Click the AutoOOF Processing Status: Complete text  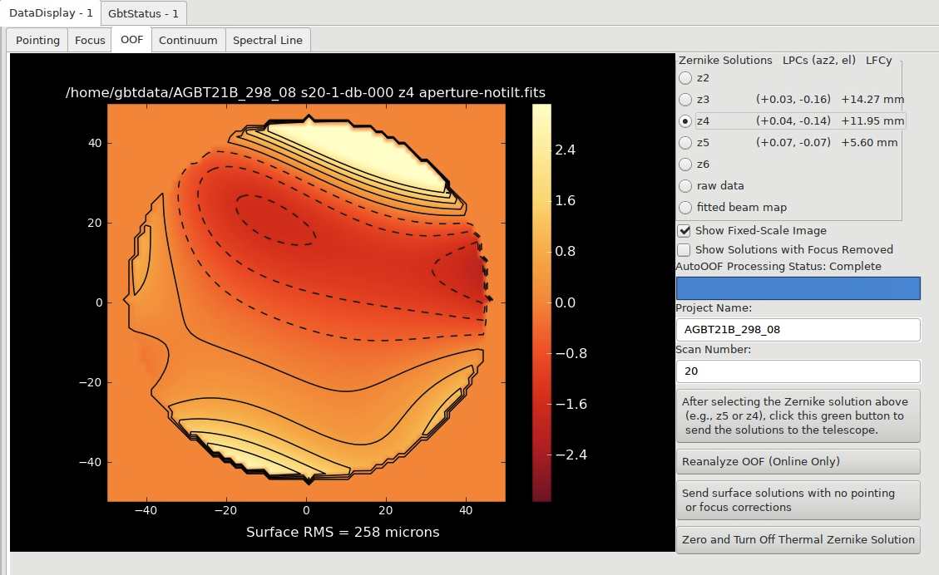pos(778,266)
